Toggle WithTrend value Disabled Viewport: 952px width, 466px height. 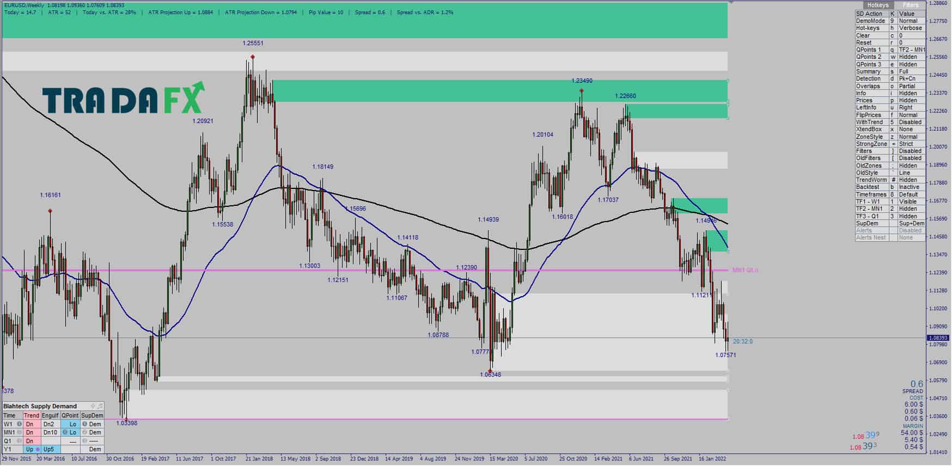911,122
